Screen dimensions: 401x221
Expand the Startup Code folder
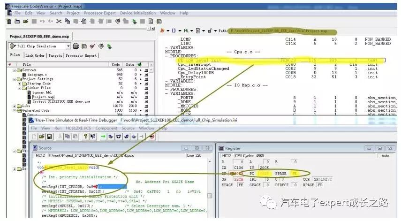coord(19,84)
